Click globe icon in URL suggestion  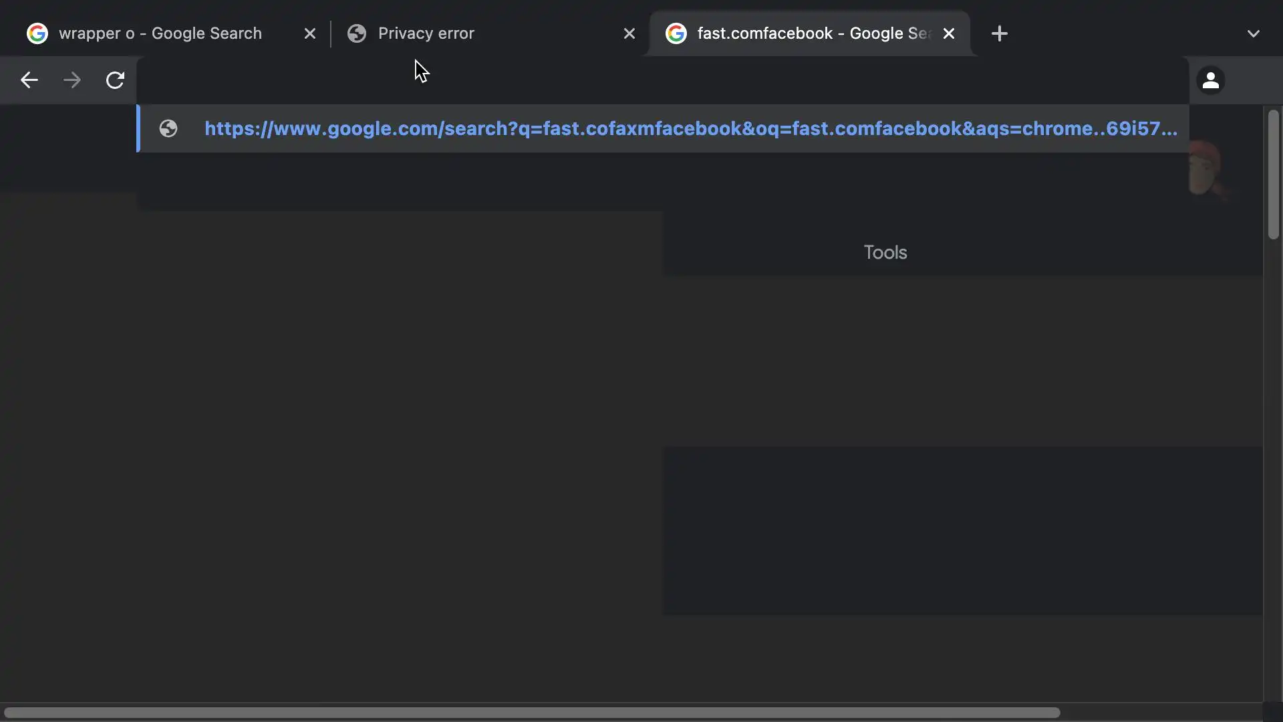pyautogui.click(x=168, y=128)
